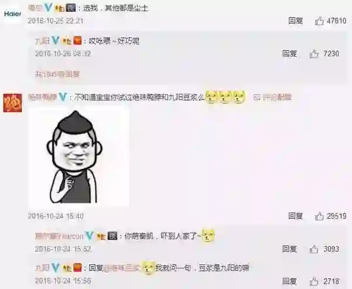The image size is (352, 289).
Task: Open the cartoon meme image thumbnail
Action: pos(79,157)
